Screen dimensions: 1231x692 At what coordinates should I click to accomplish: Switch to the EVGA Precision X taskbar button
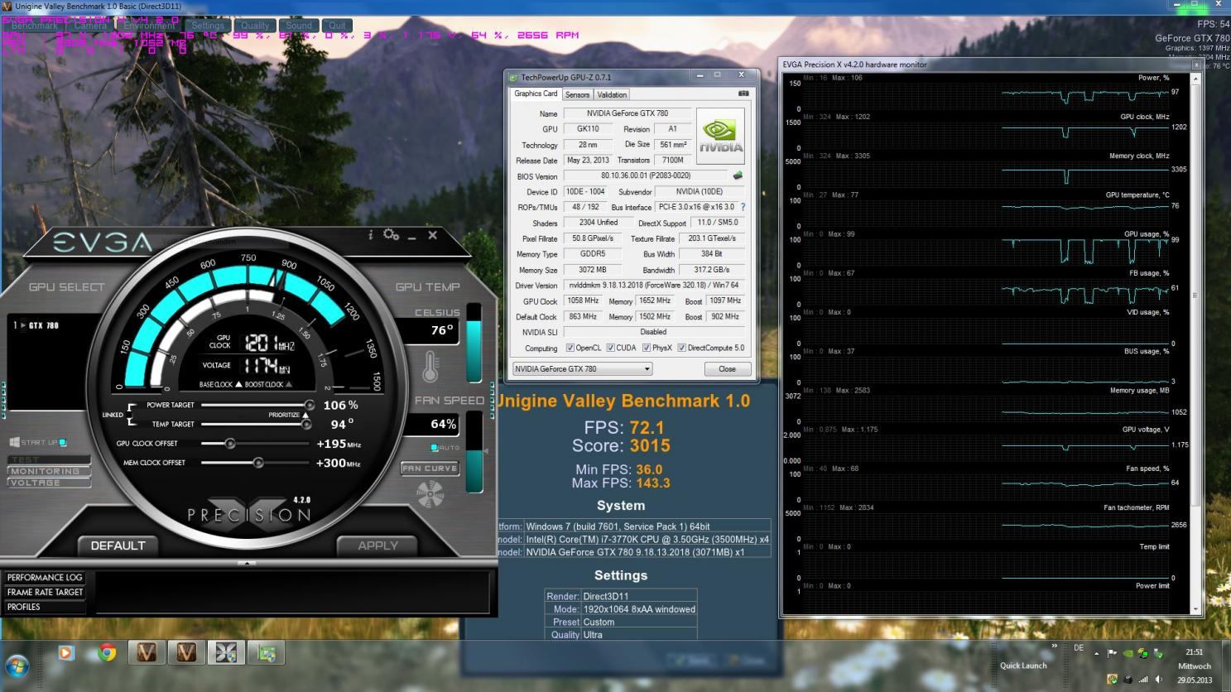point(226,653)
